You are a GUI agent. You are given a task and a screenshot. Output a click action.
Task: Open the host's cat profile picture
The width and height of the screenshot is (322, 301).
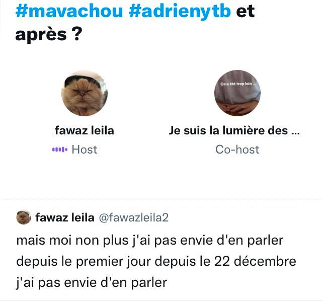pyautogui.click(x=85, y=93)
